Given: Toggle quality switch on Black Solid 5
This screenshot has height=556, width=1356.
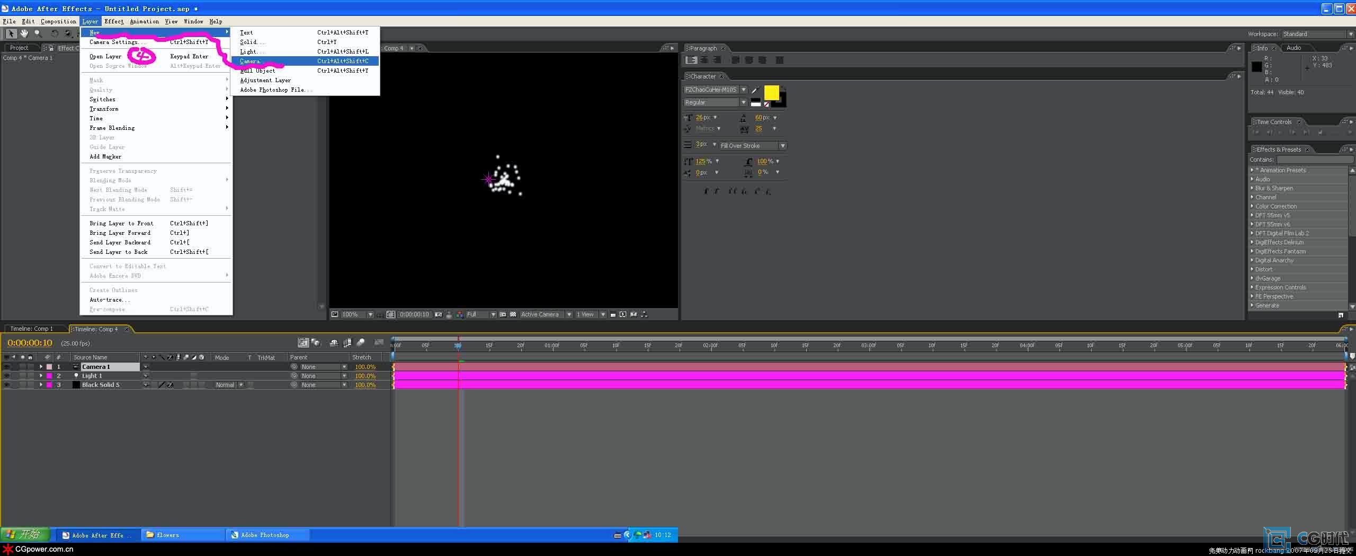Looking at the screenshot, I should click(162, 385).
